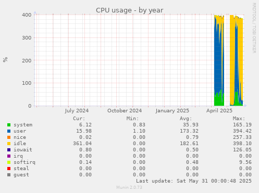Click the 400 y-axis label
This screenshot has height=193, width=259.
[x=27, y=15]
